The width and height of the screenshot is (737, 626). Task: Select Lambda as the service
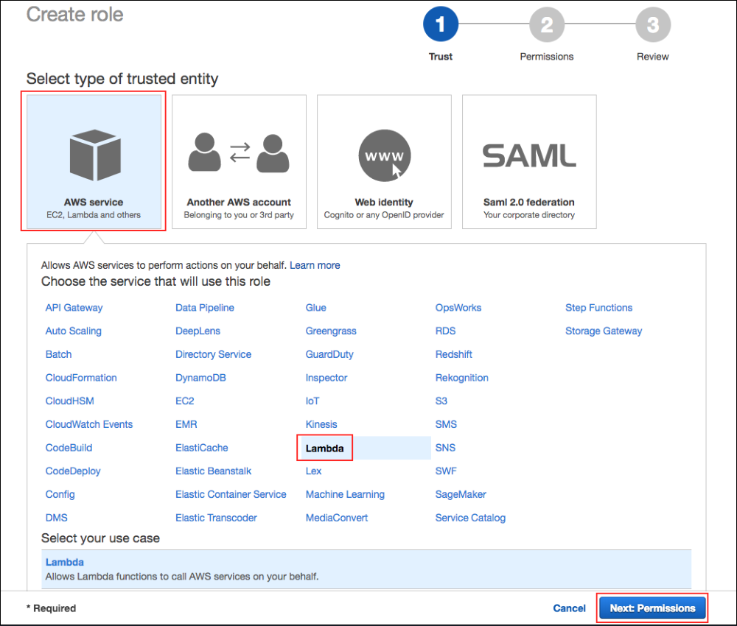[324, 447]
